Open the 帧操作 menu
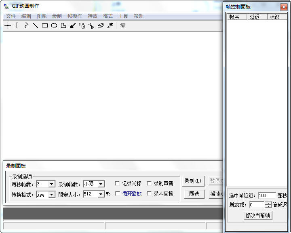 coord(75,16)
